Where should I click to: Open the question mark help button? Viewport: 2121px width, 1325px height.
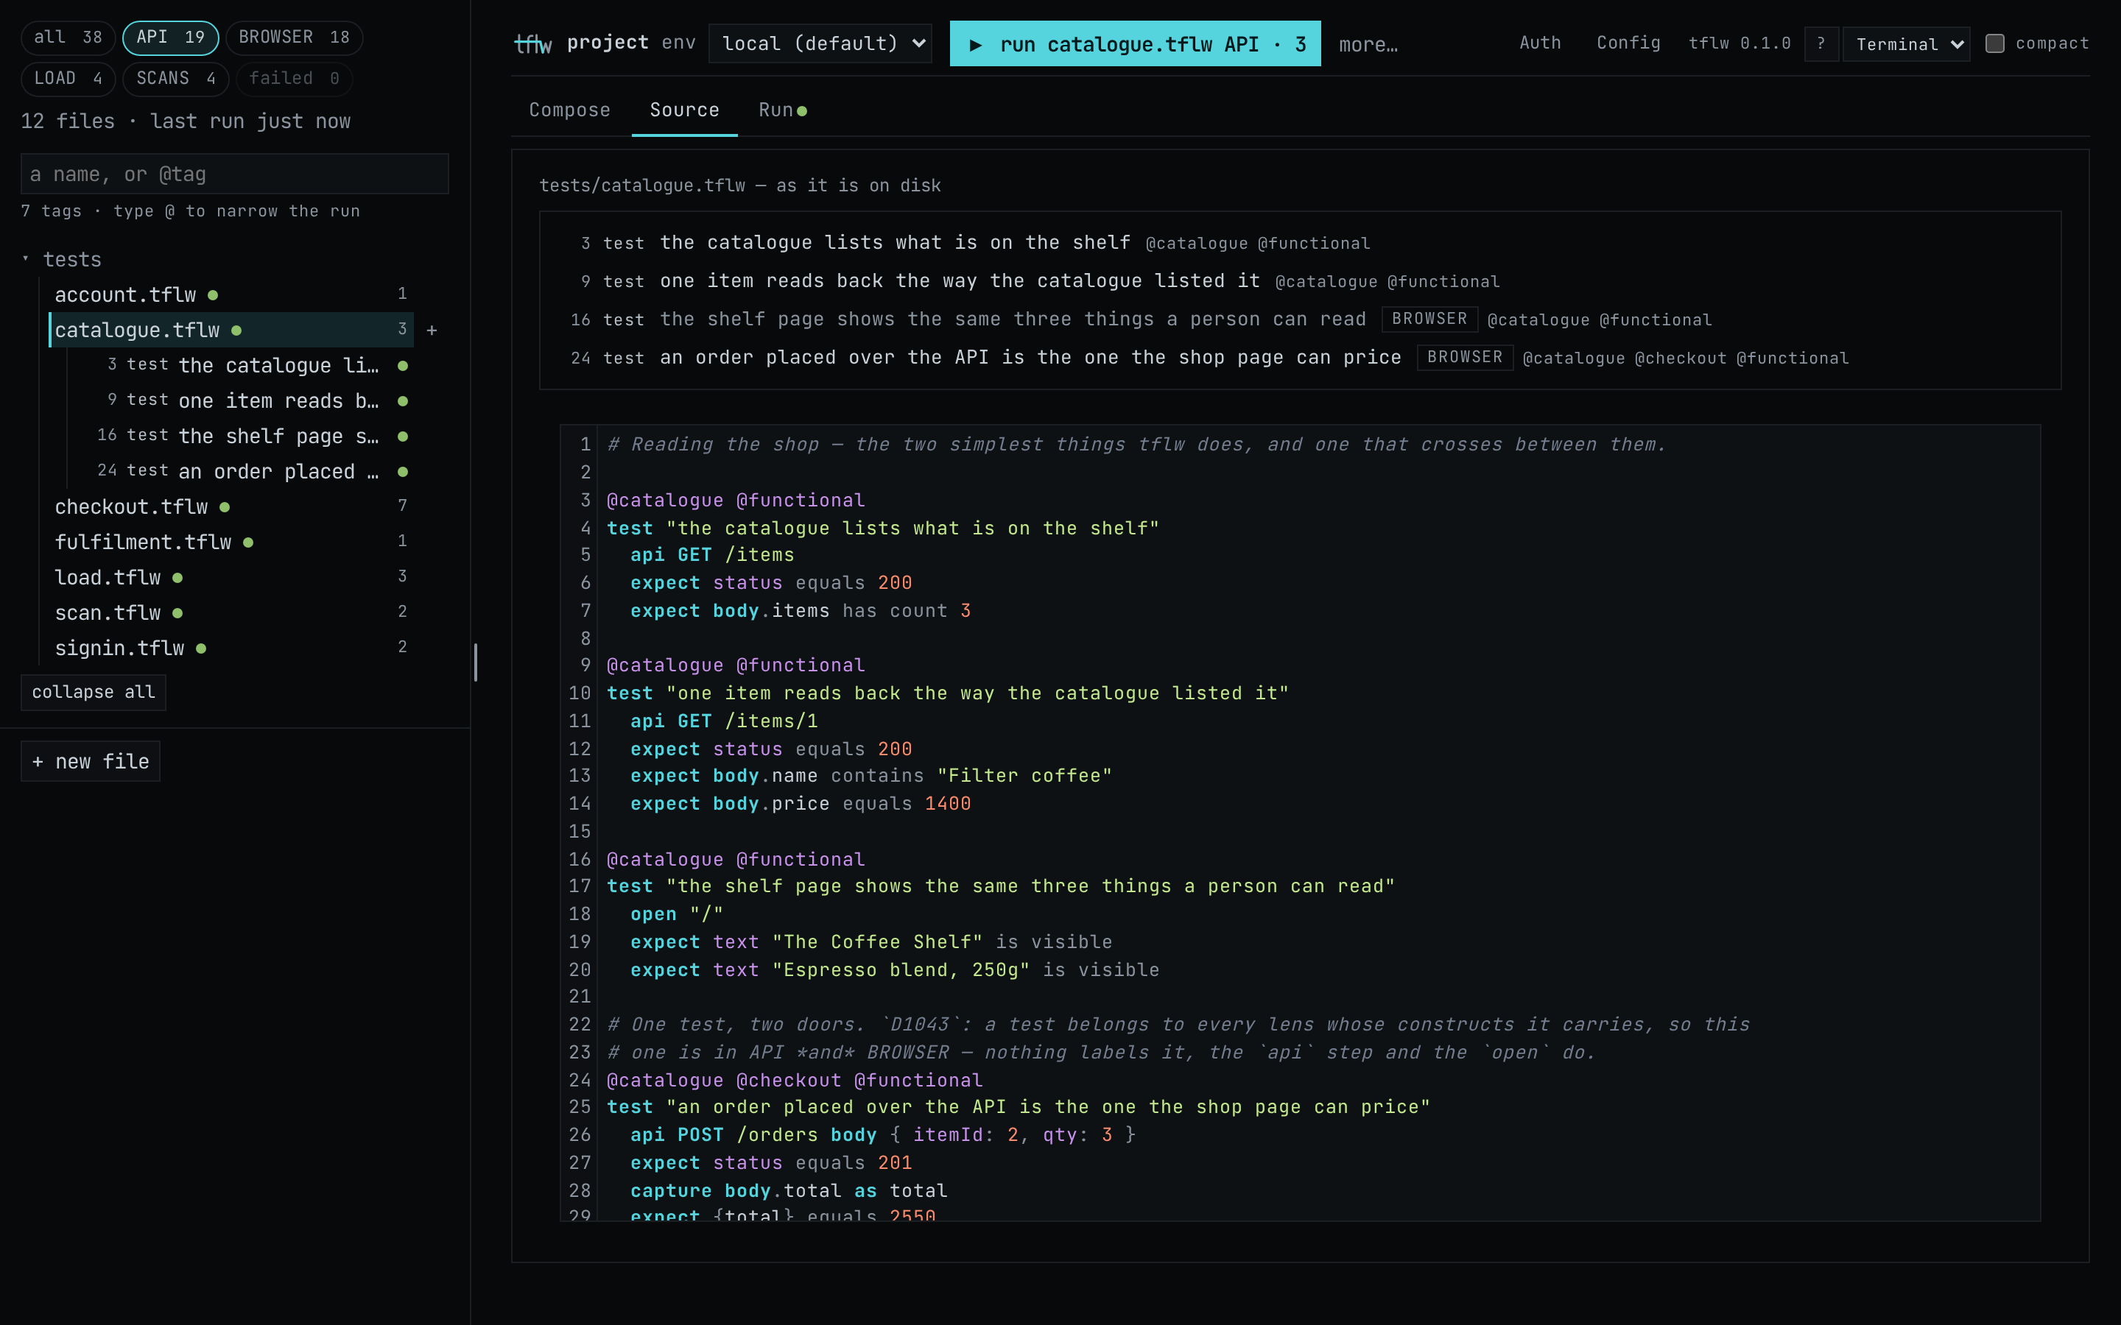tap(1821, 44)
